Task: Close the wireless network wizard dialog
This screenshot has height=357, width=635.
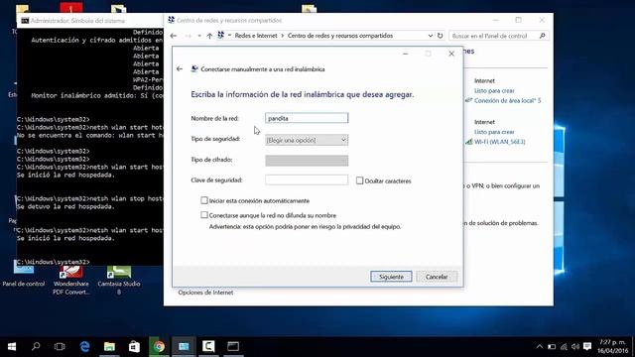Action: coord(451,54)
